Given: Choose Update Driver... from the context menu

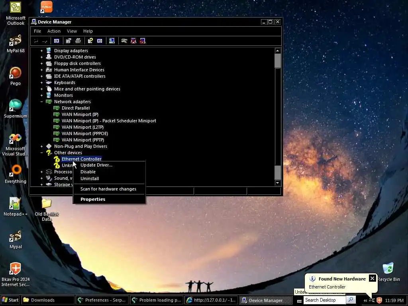Looking at the screenshot, I should [109, 165].
